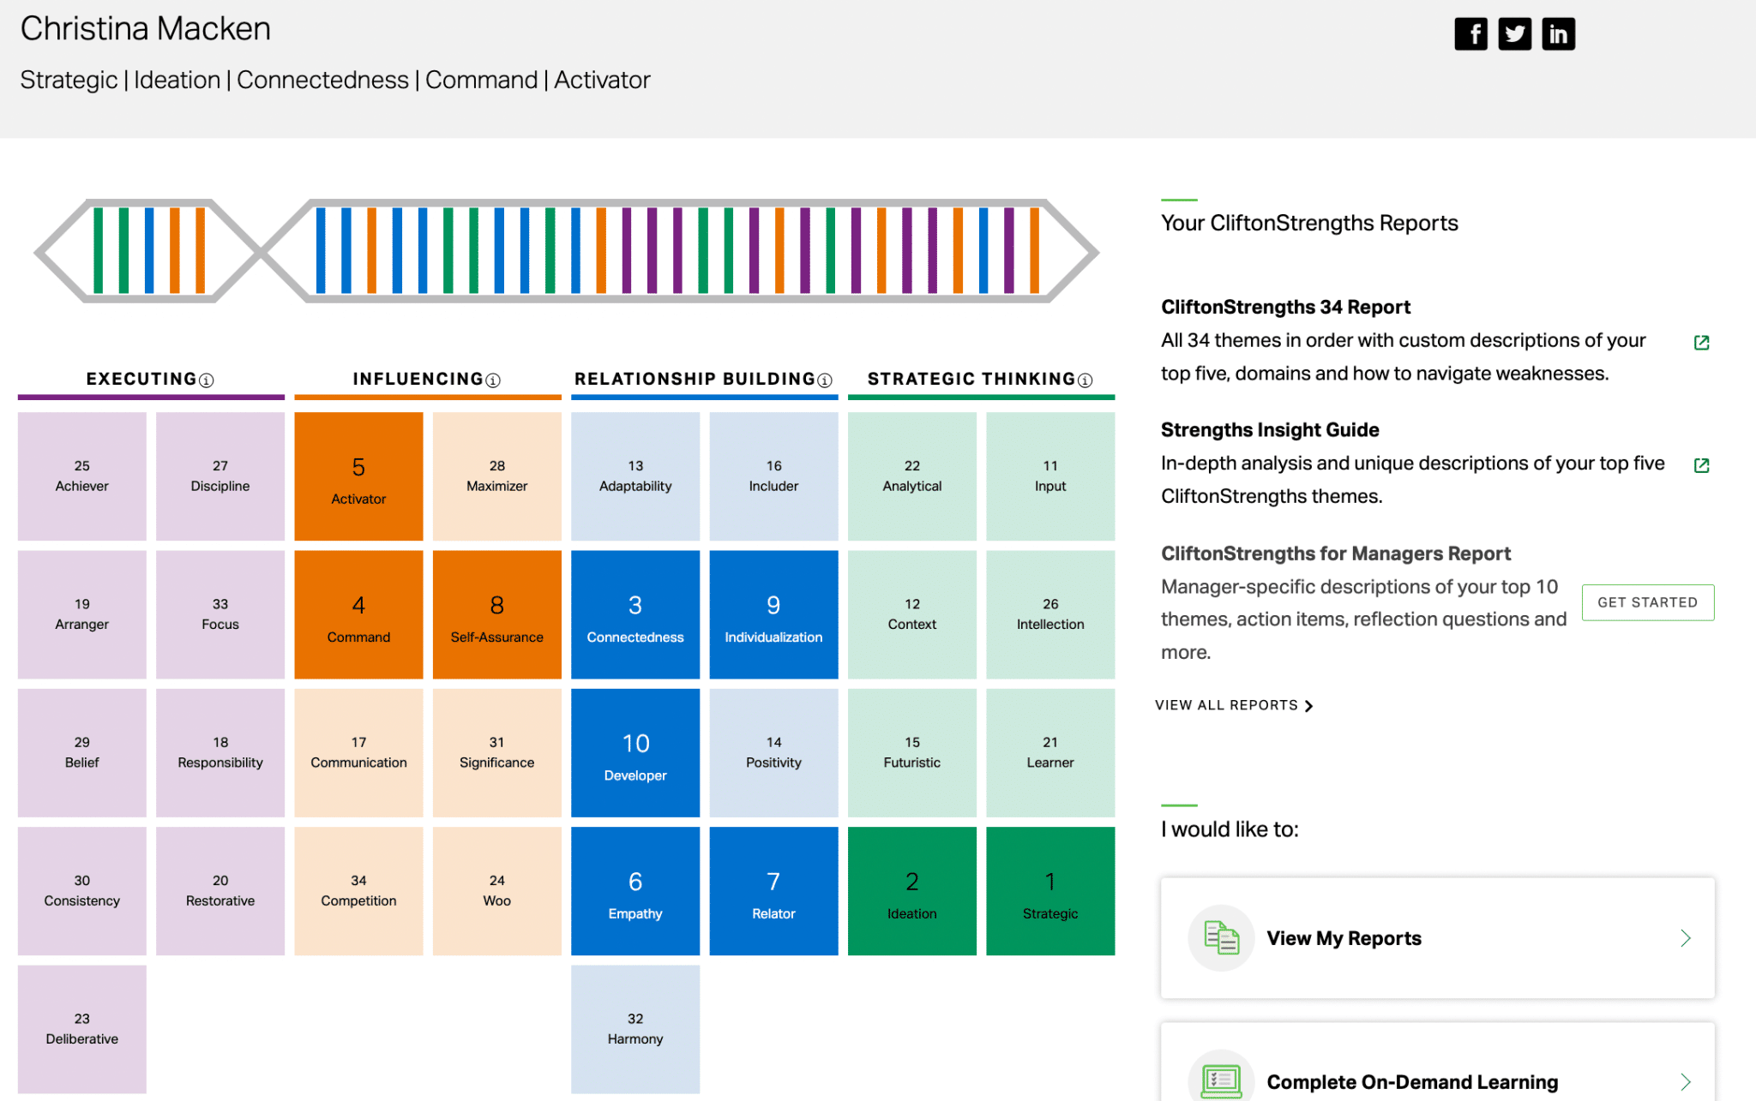
Task: Click the Significance theme tile
Action: click(x=497, y=753)
